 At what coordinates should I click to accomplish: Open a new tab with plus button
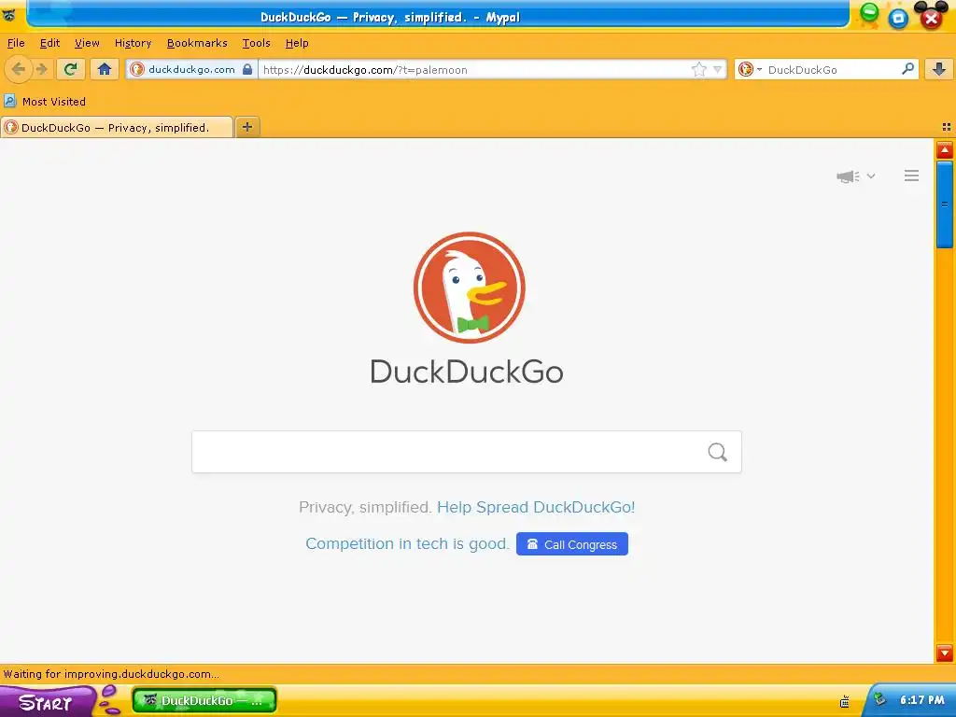pyautogui.click(x=246, y=127)
